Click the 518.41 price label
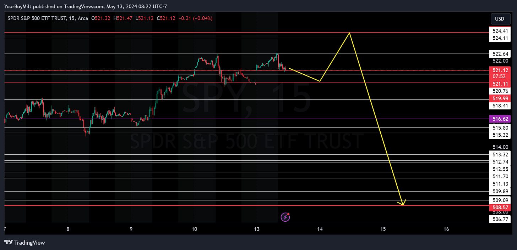This screenshot has width=517, height=250. tap(500, 105)
